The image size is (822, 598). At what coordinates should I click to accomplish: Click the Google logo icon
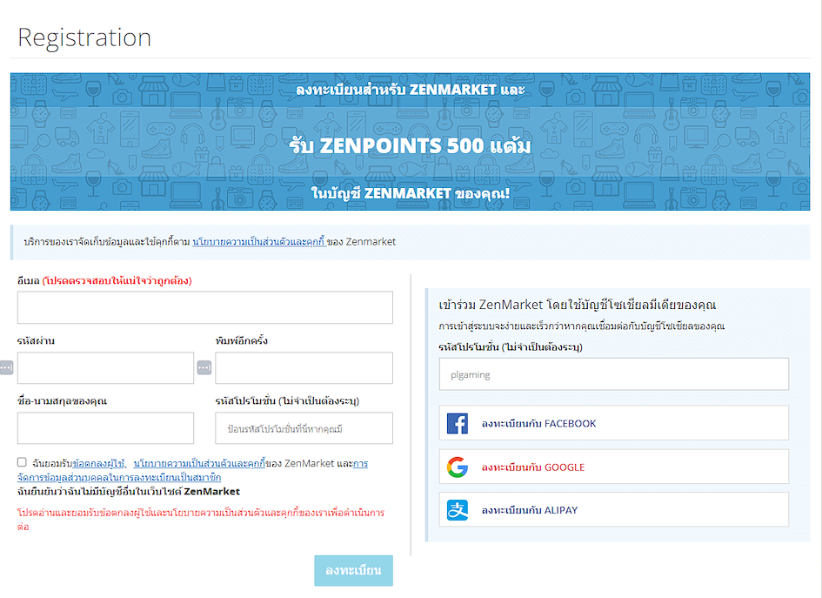click(458, 467)
